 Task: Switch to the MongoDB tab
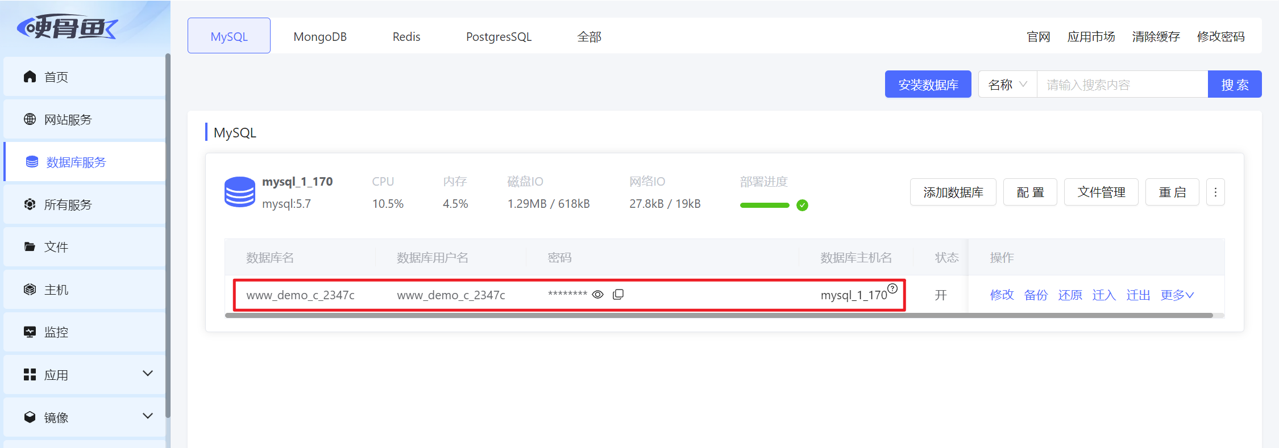coord(320,36)
